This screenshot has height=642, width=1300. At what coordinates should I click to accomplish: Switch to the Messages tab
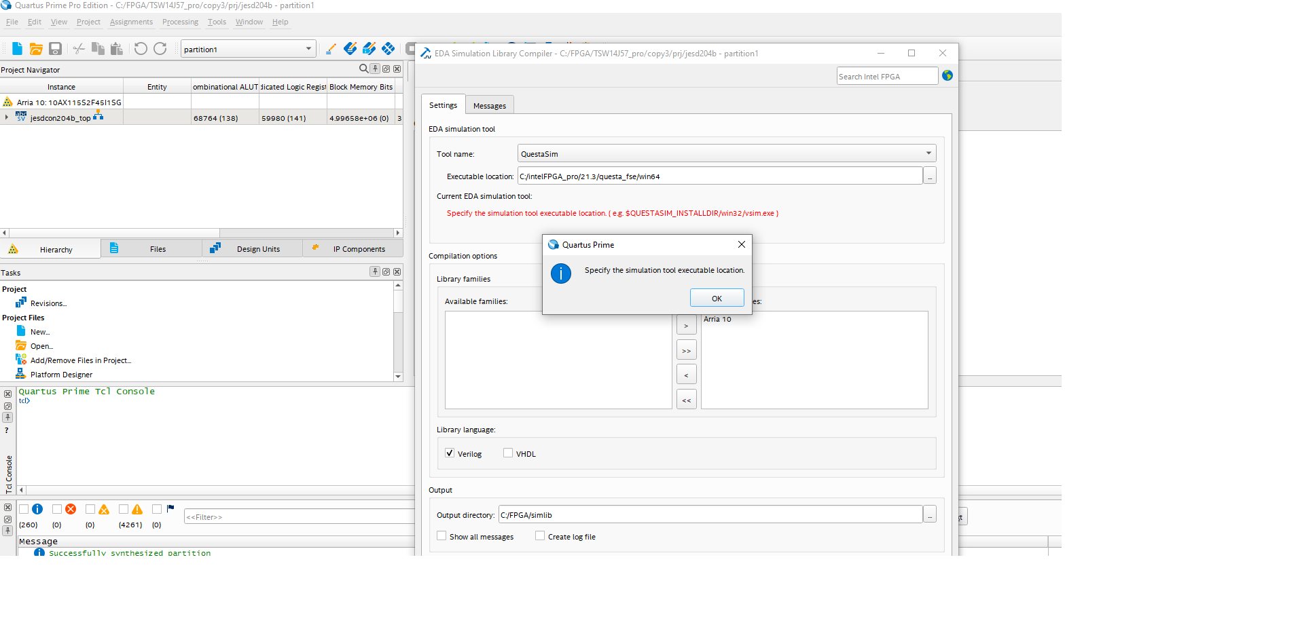489,106
